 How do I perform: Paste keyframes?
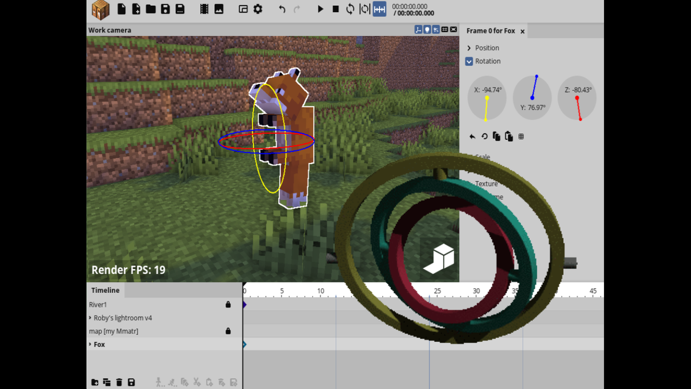click(209, 382)
